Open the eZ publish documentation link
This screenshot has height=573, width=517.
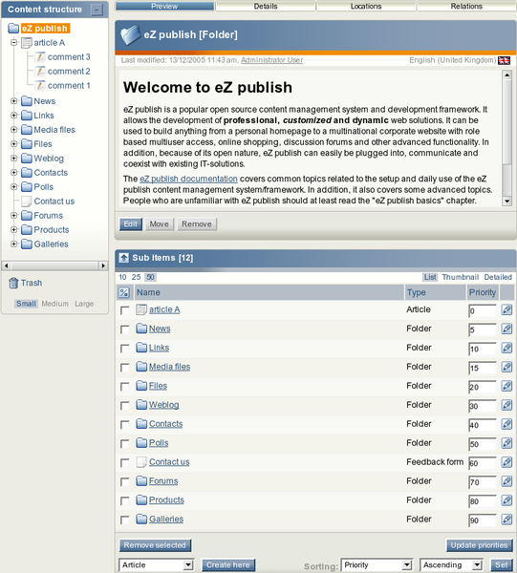(188, 179)
